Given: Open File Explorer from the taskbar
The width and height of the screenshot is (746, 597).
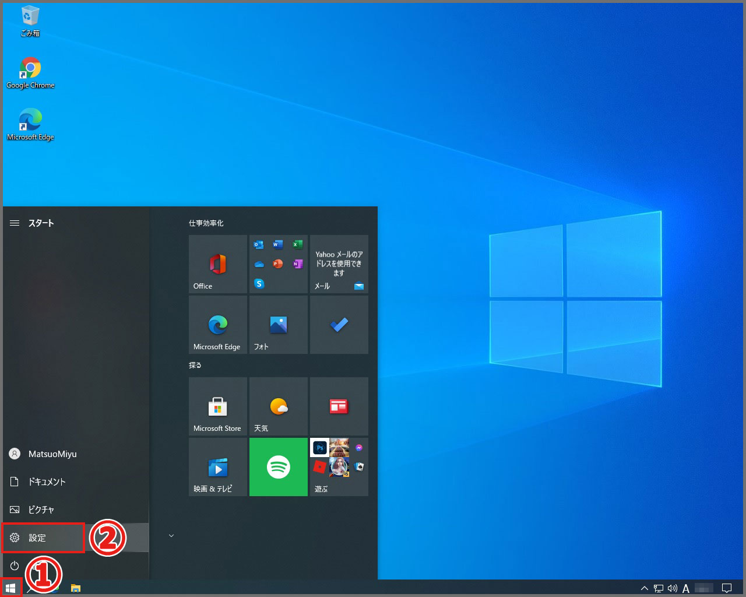Looking at the screenshot, I should tap(76, 588).
